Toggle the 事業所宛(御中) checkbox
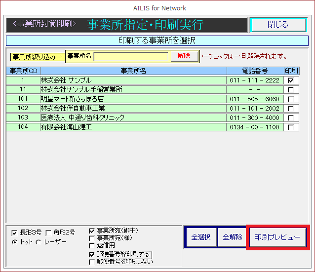The image size is (315, 272). tap(92, 231)
